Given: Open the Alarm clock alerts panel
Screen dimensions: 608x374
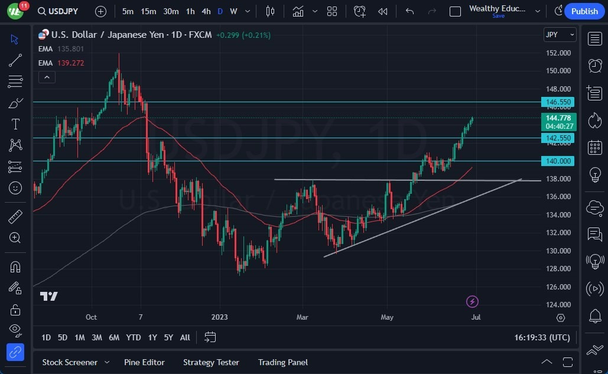Looking at the screenshot, I should (x=596, y=66).
